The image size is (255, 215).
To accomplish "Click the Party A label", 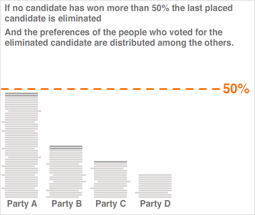I will pyautogui.click(x=22, y=203).
